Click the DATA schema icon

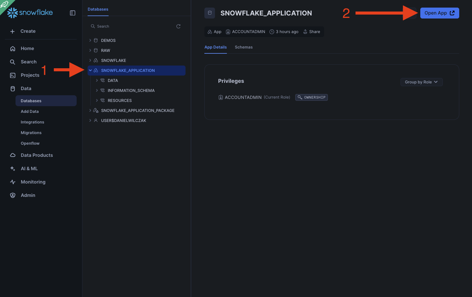pos(102,80)
